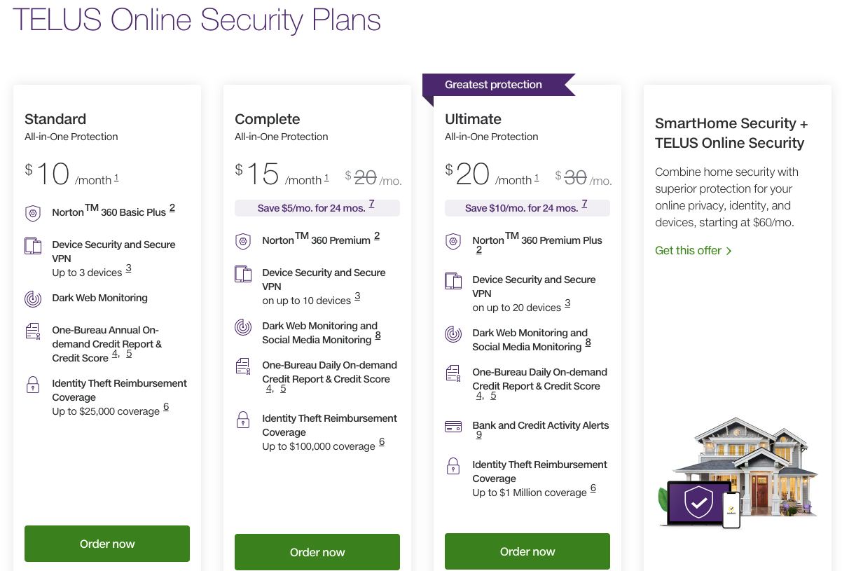Click the Norton 360 Premium shield icon

pos(243,241)
